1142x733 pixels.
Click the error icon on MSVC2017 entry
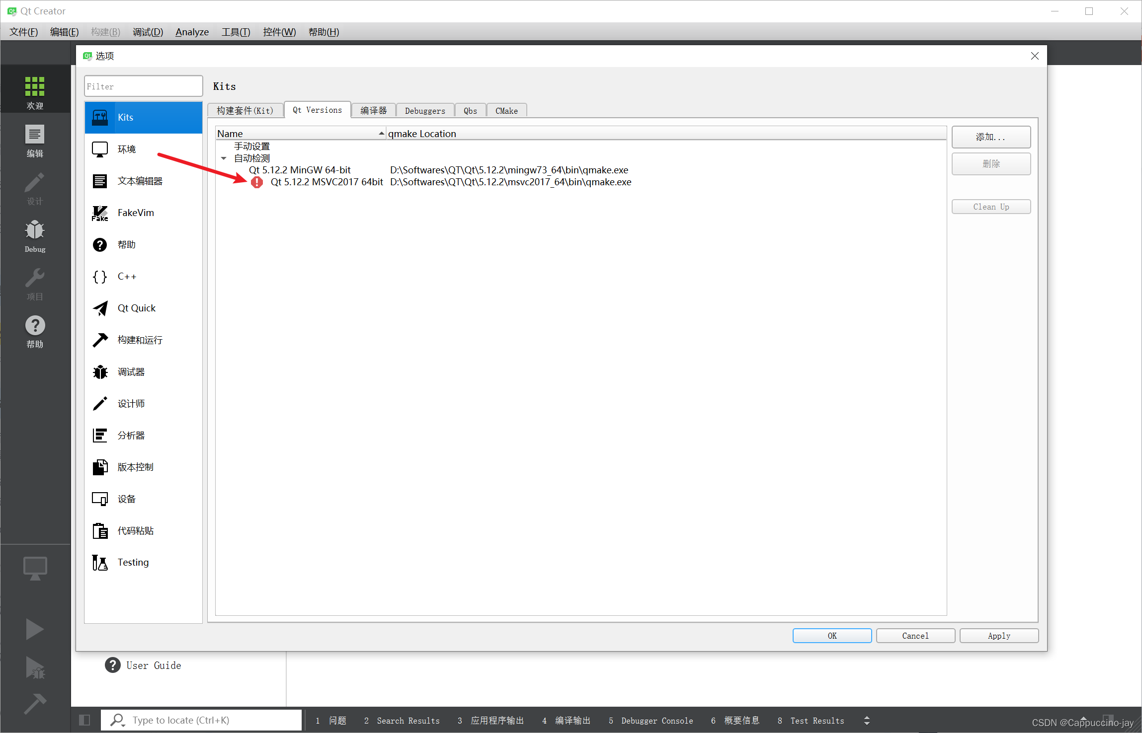(x=255, y=181)
